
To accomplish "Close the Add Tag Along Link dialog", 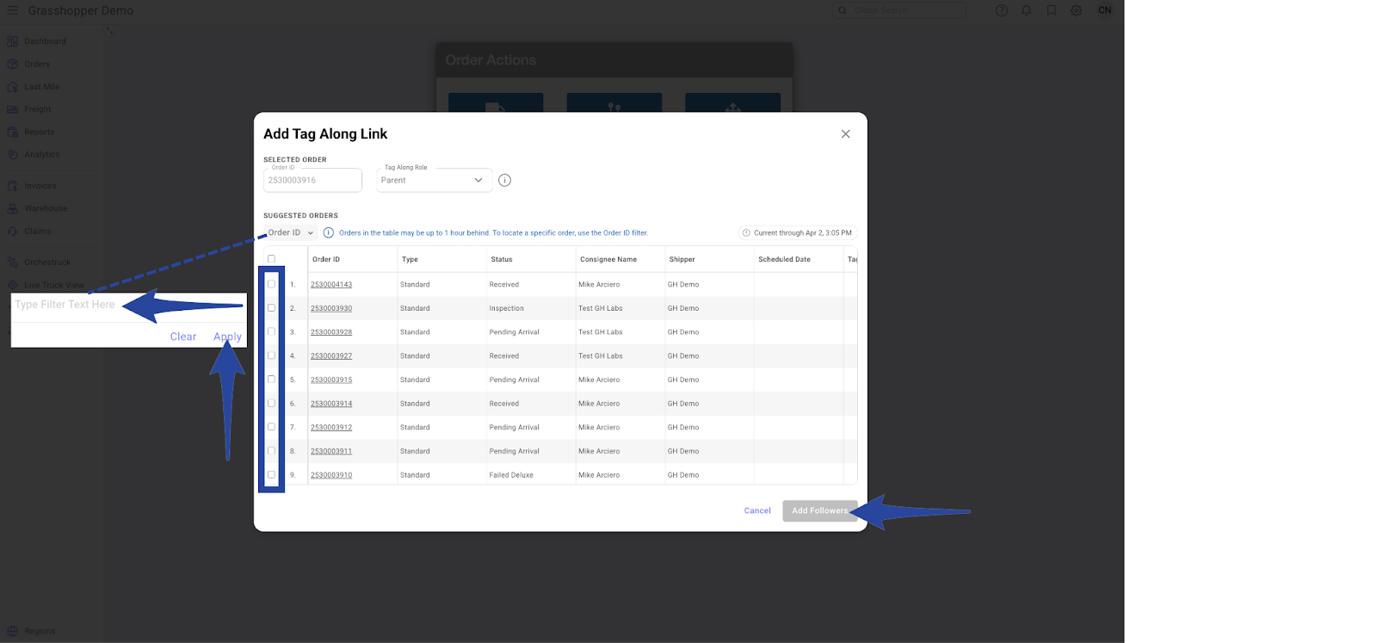I will (x=845, y=134).
